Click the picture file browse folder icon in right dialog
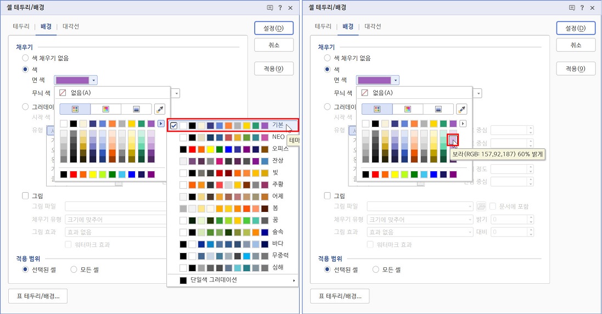The width and height of the screenshot is (602, 314). [481, 206]
